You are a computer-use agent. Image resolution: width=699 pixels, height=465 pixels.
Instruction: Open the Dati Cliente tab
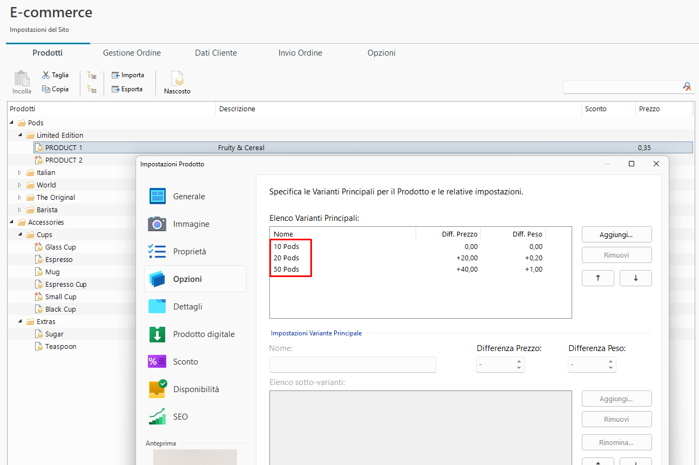point(216,53)
